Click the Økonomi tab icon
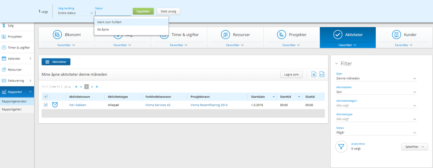 pyautogui.click(x=57, y=35)
